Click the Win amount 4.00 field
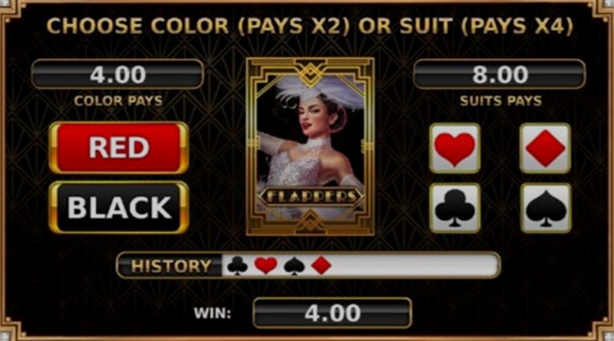Screen dimensions: 614x341 click(332, 313)
